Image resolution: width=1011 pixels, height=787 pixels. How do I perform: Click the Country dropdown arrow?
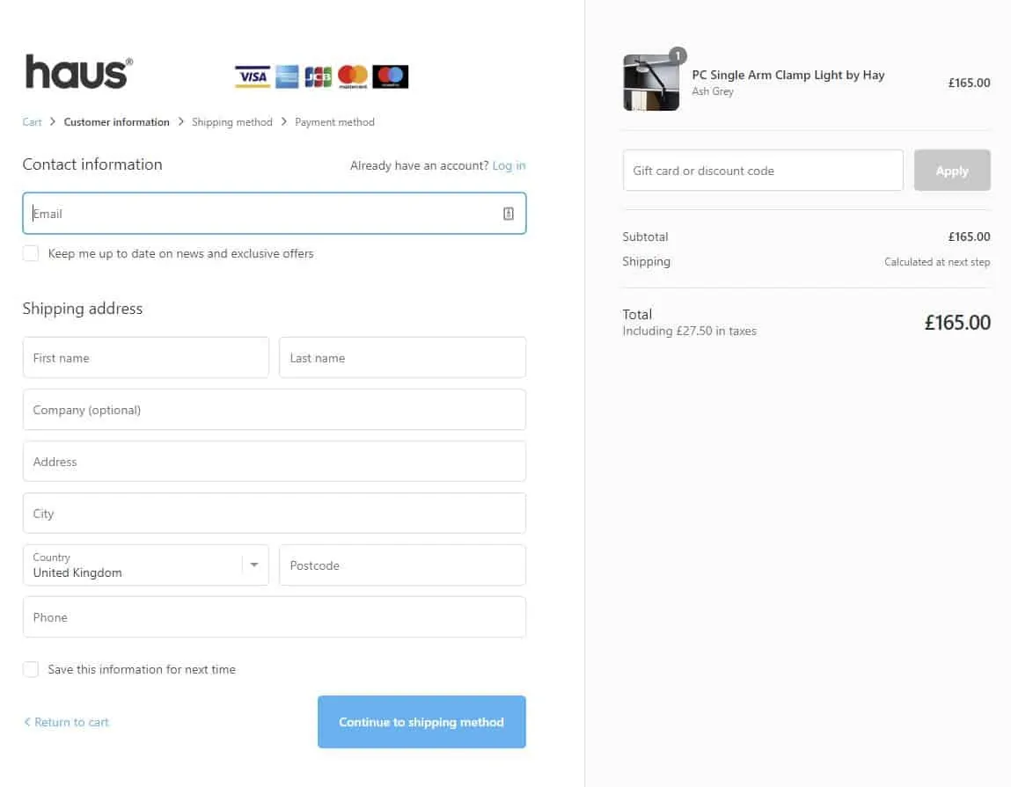pos(253,565)
